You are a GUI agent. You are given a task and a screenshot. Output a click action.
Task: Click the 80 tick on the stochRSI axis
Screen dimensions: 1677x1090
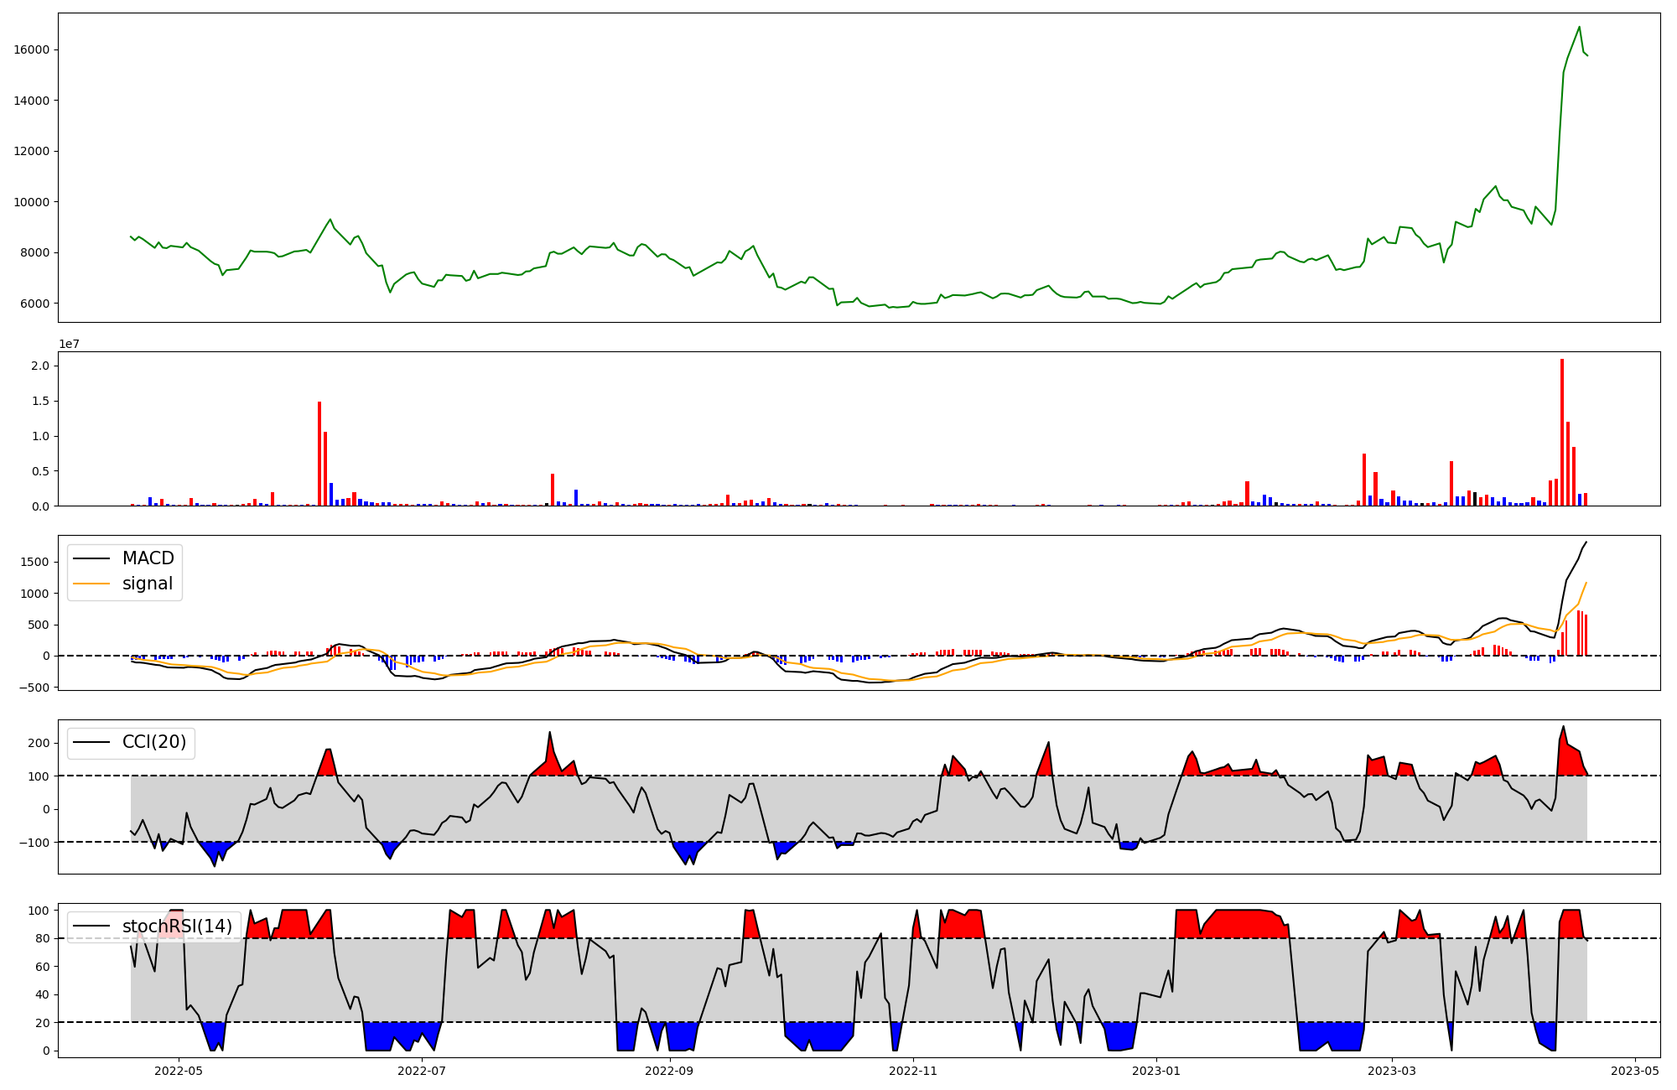[42, 938]
